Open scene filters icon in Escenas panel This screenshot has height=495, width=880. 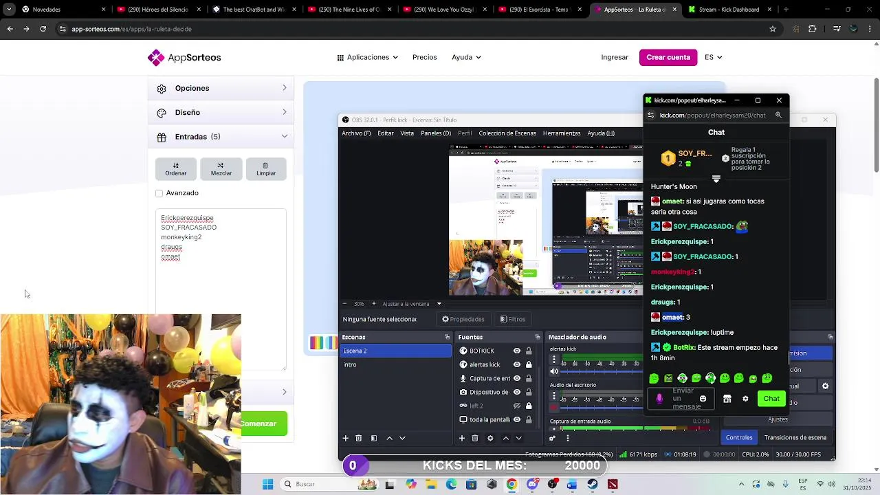373,438
